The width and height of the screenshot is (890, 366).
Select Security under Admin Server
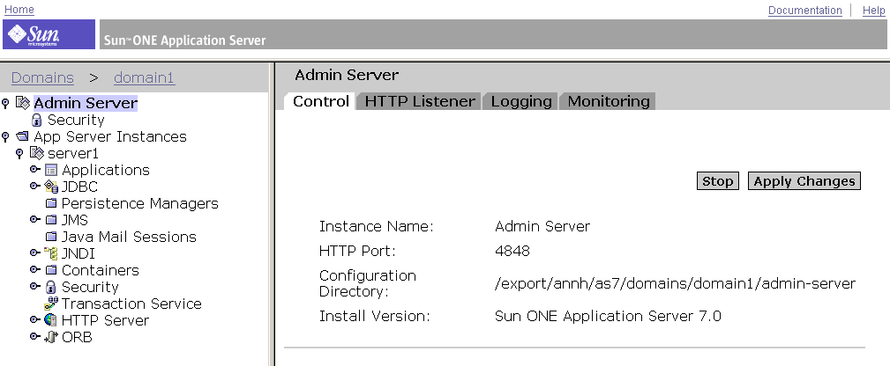pyautogui.click(x=76, y=121)
